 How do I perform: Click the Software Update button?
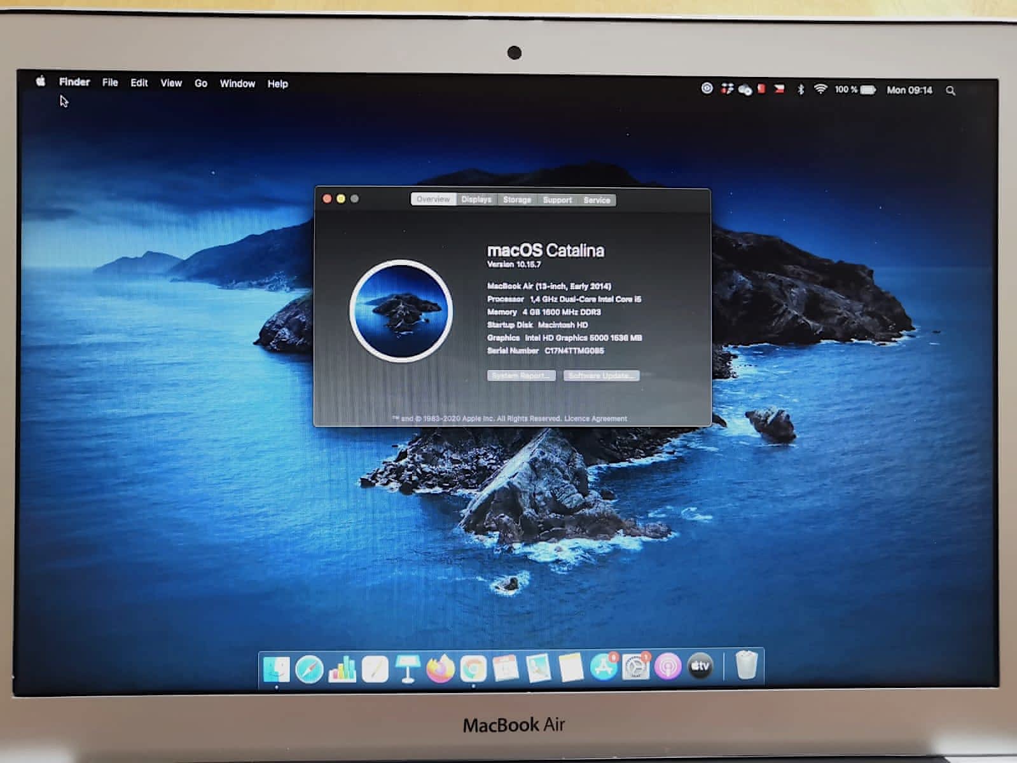tap(602, 376)
